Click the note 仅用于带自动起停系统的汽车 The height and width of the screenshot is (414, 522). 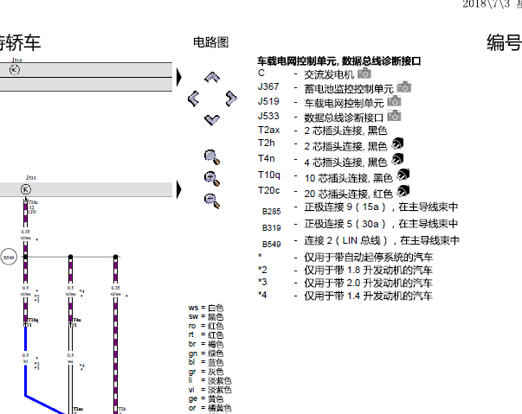(369, 258)
